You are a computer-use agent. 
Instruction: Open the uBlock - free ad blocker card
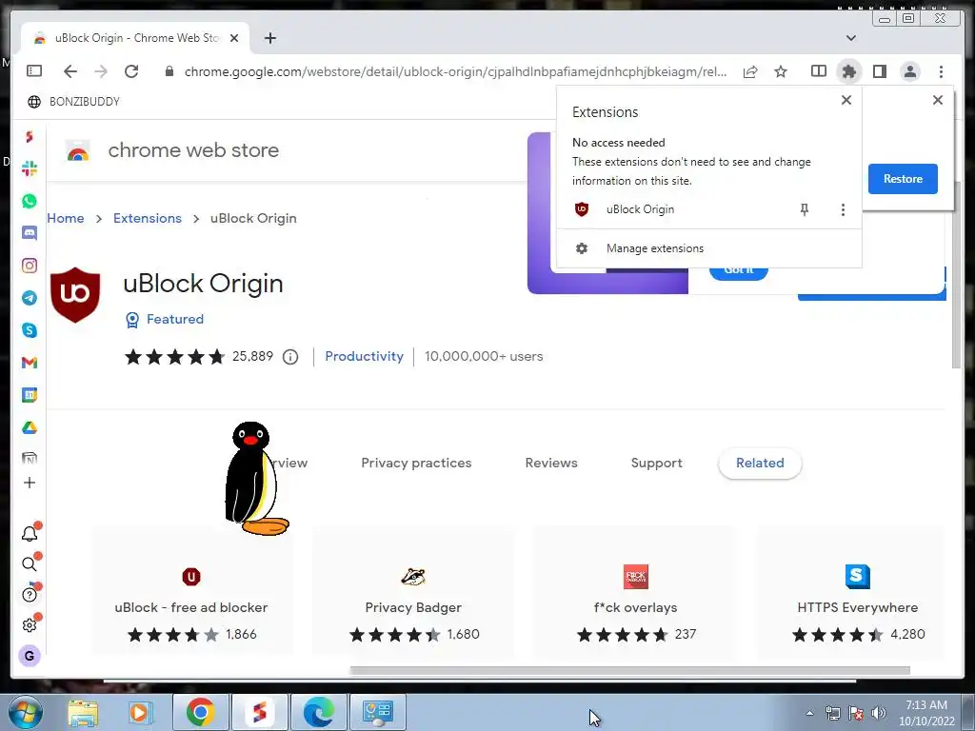click(x=191, y=590)
